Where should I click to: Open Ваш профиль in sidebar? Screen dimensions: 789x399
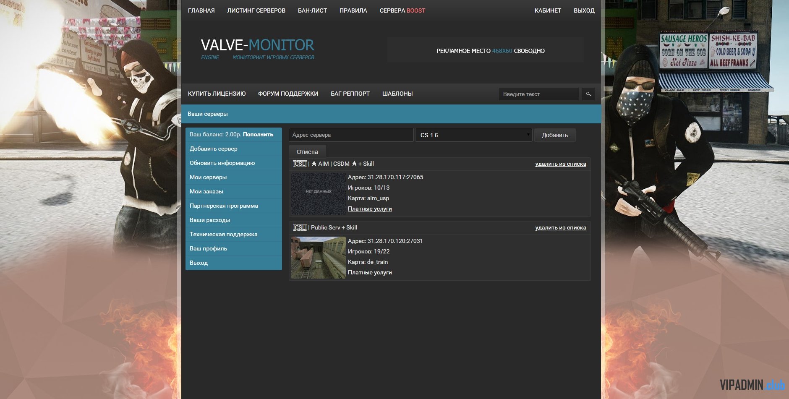234,248
